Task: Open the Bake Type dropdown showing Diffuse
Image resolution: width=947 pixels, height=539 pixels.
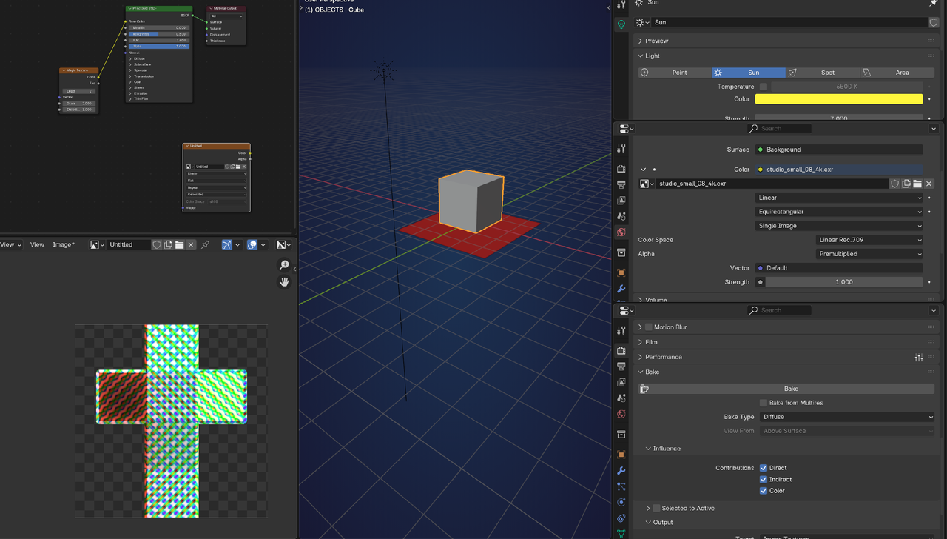Action: 847,416
